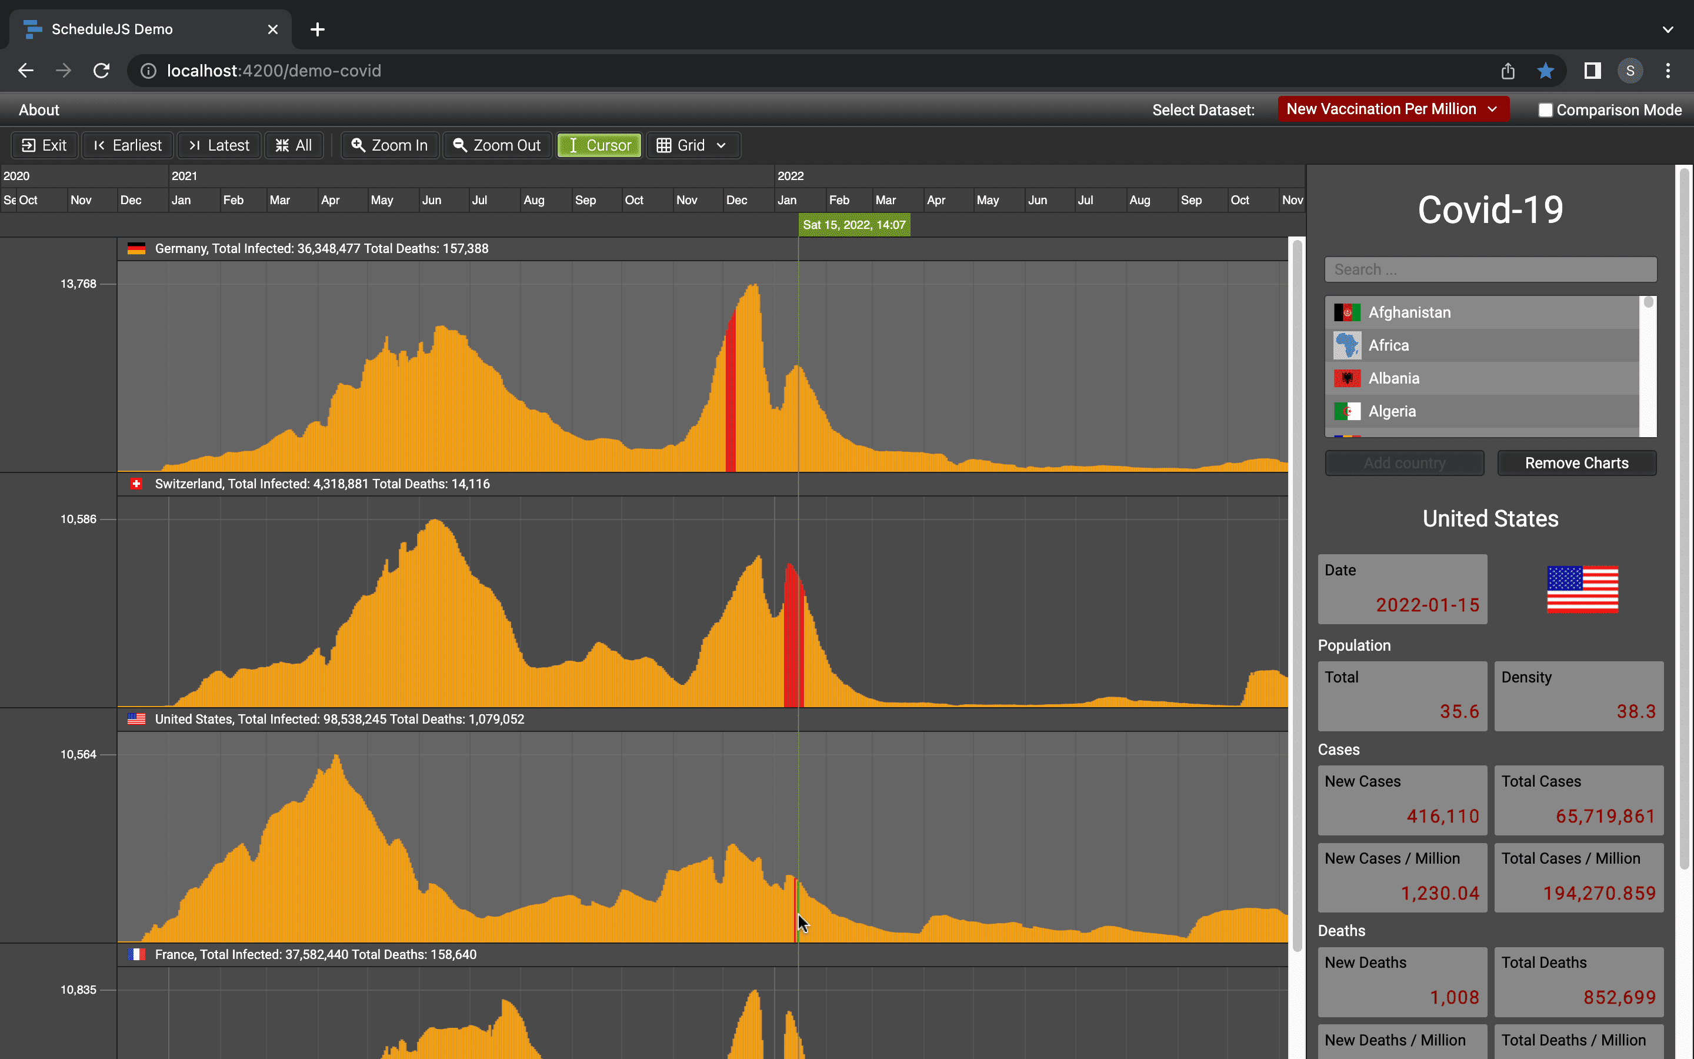The image size is (1694, 1059).
Task: Open the Grid dropdown
Action: 692,145
